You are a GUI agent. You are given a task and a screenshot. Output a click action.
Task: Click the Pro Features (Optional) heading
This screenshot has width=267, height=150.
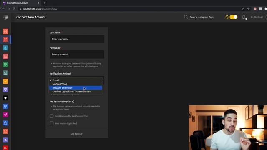pos(62,102)
